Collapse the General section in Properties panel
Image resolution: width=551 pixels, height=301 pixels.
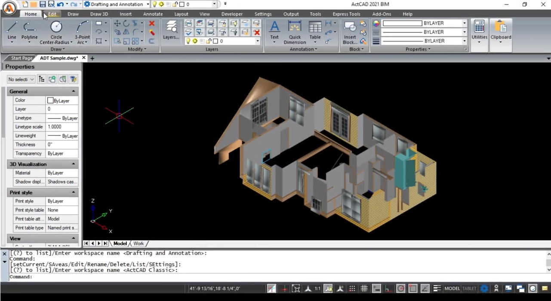tap(73, 91)
